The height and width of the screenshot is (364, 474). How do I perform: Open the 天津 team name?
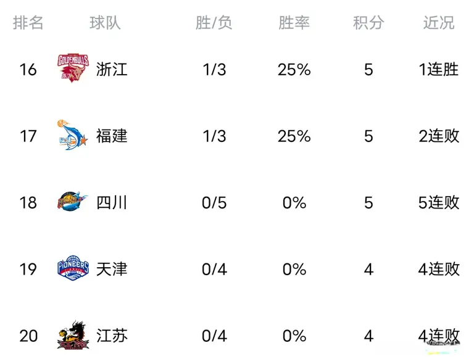[x=112, y=269]
